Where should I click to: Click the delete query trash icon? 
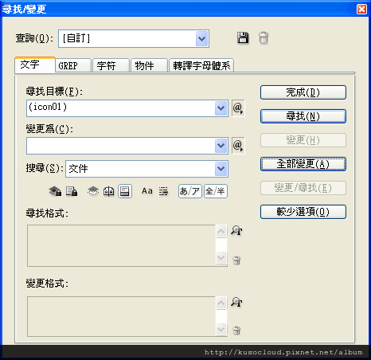click(x=264, y=37)
